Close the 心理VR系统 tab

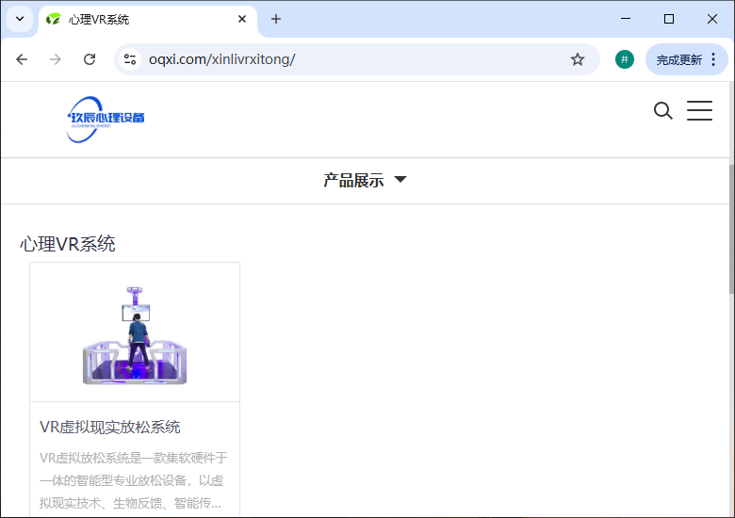[x=242, y=19]
